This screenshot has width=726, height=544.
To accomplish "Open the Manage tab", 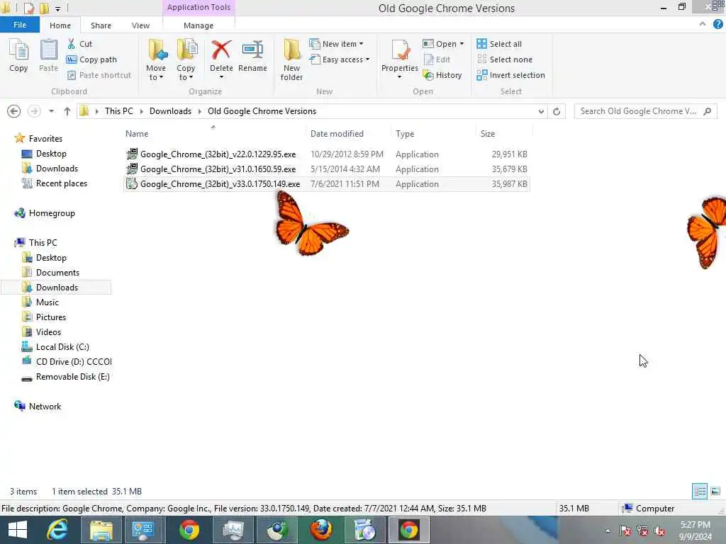I will click(199, 25).
